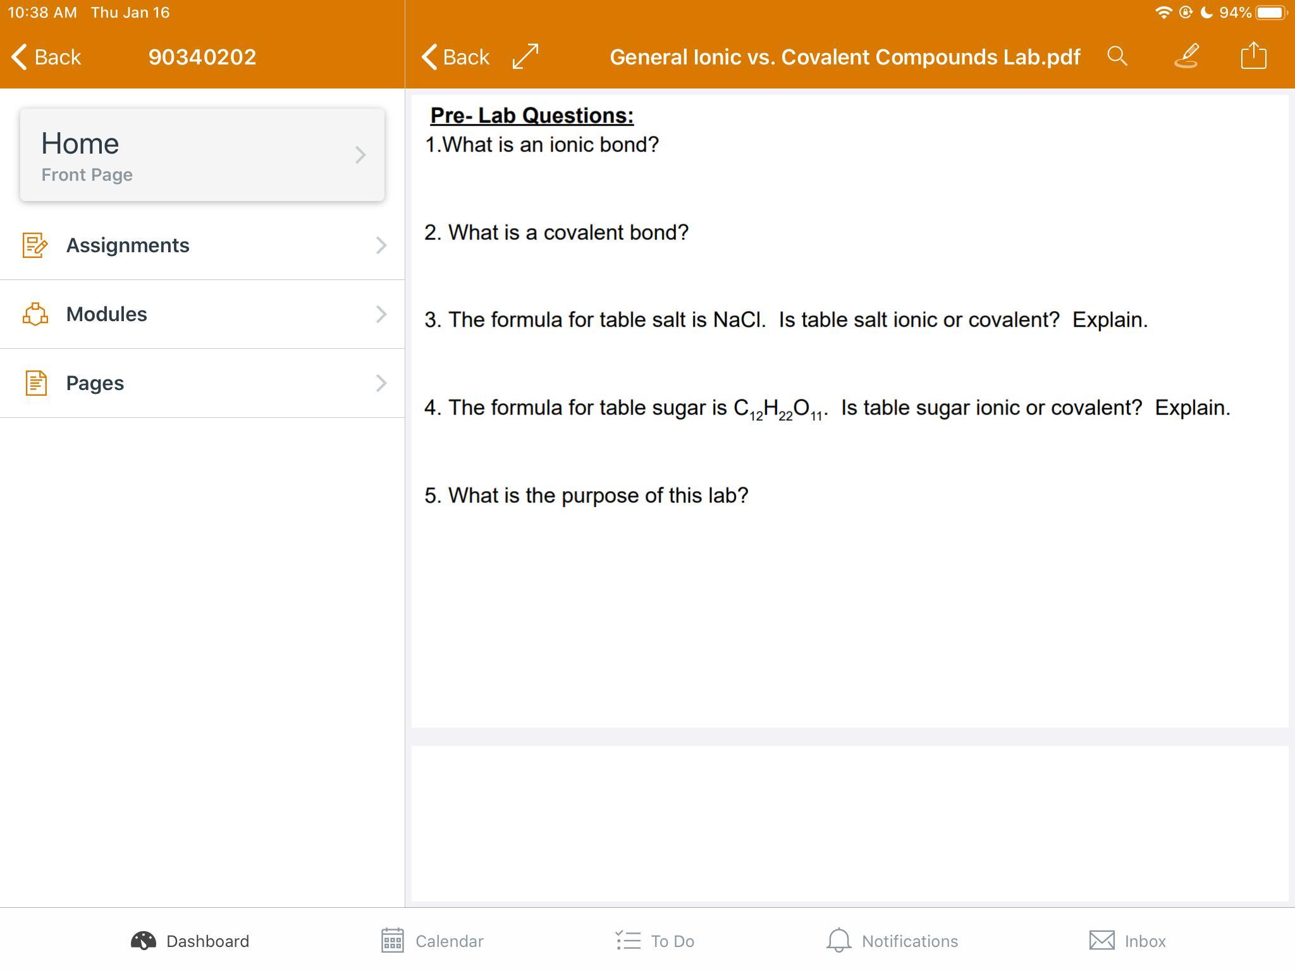Tap the Pages document icon
Screen dimensions: 1295x971
click(x=35, y=383)
